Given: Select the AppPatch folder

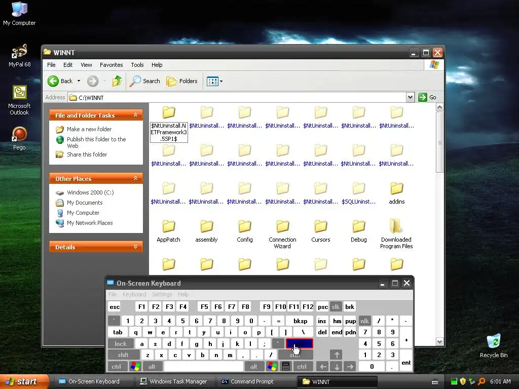Looking at the screenshot, I should [168, 231].
